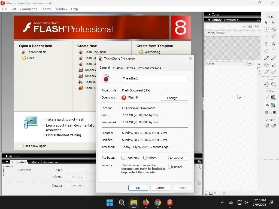Viewport: 279px width, 209px height.
Task: Collapse the Library - Untitled-4 panel
Action: [x=210, y=20]
